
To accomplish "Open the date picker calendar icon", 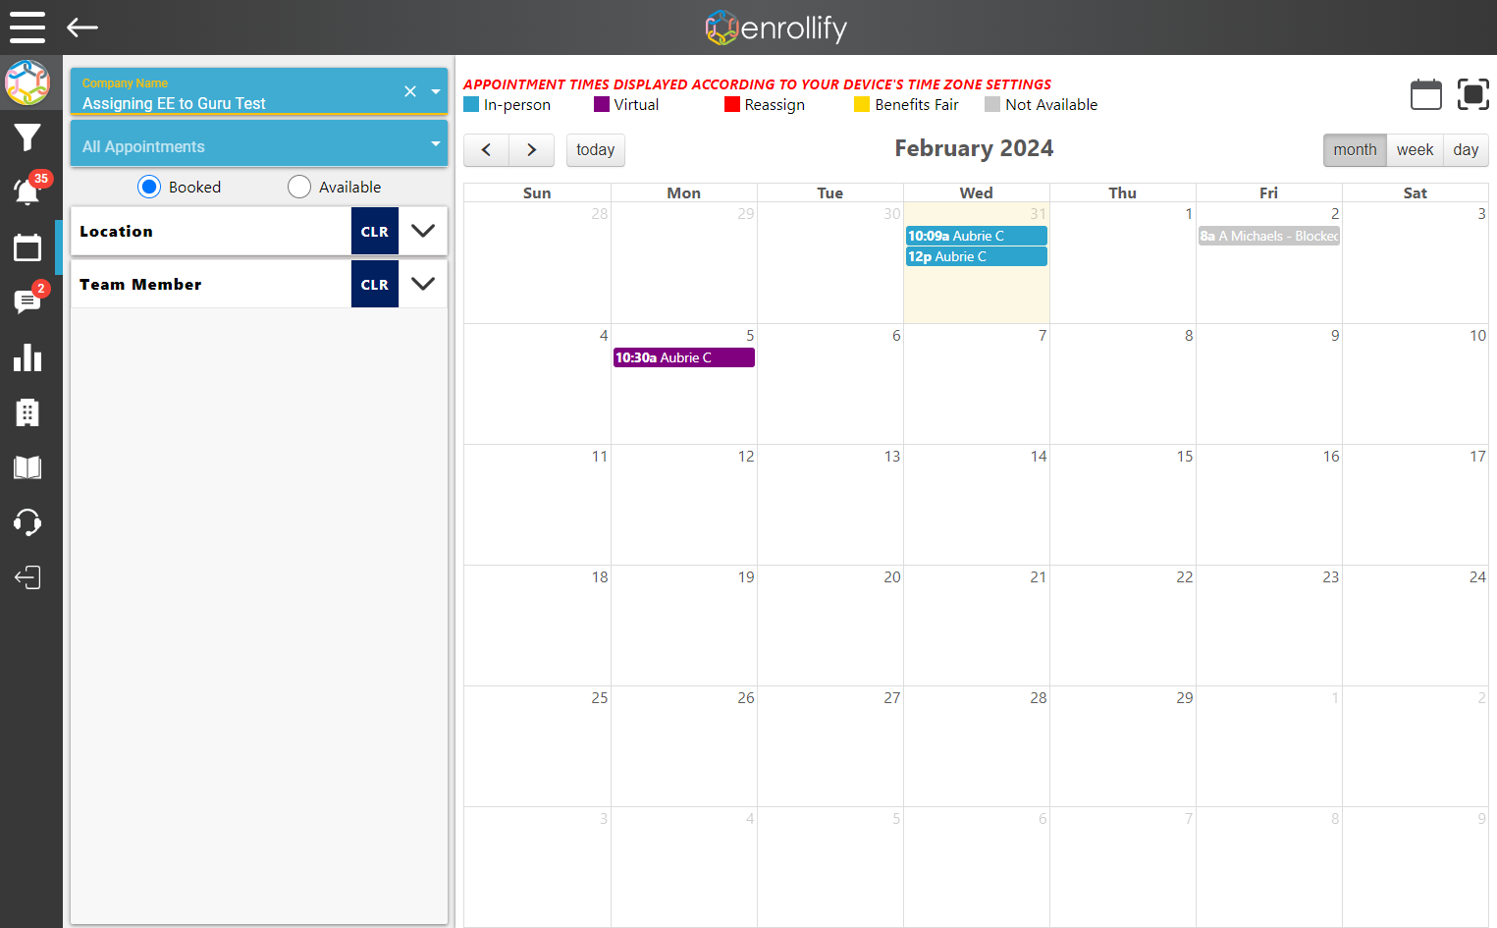I will click(1426, 94).
